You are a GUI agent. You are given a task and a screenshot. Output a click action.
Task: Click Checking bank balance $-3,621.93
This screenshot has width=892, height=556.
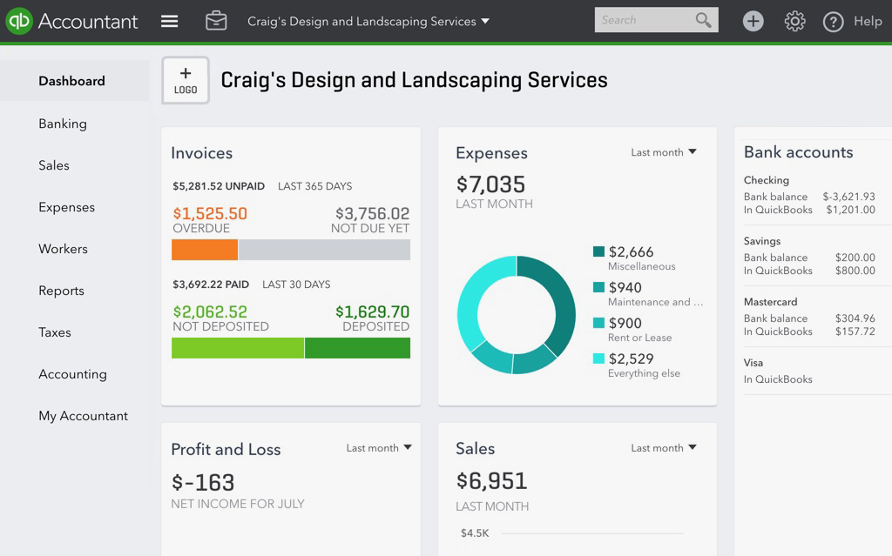point(848,197)
